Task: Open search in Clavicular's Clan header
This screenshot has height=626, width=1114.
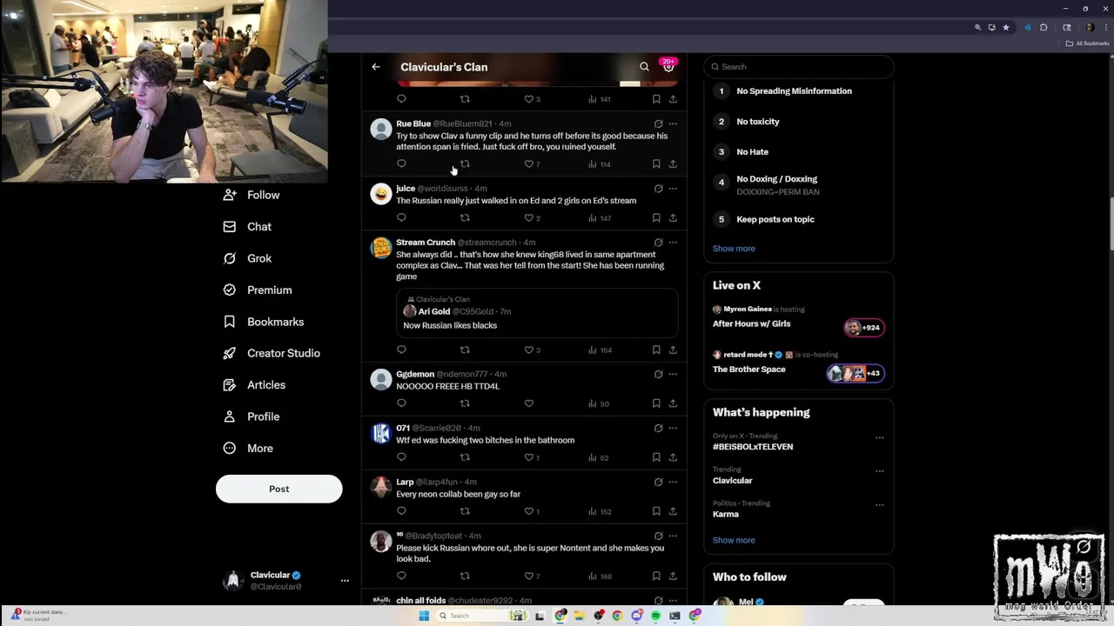Action: coord(644,67)
